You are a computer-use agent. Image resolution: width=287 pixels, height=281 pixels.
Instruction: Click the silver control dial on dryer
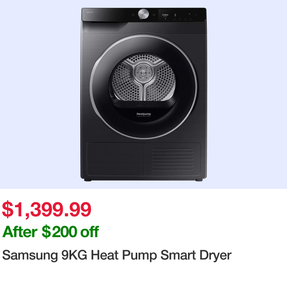[x=143, y=14]
